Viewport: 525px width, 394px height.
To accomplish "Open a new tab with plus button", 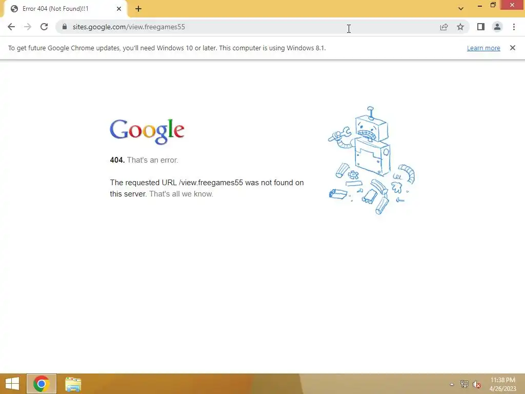I will coord(138,9).
